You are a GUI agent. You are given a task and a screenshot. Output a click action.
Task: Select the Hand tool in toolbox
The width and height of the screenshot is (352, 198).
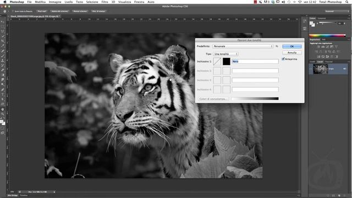(x=3, y=109)
